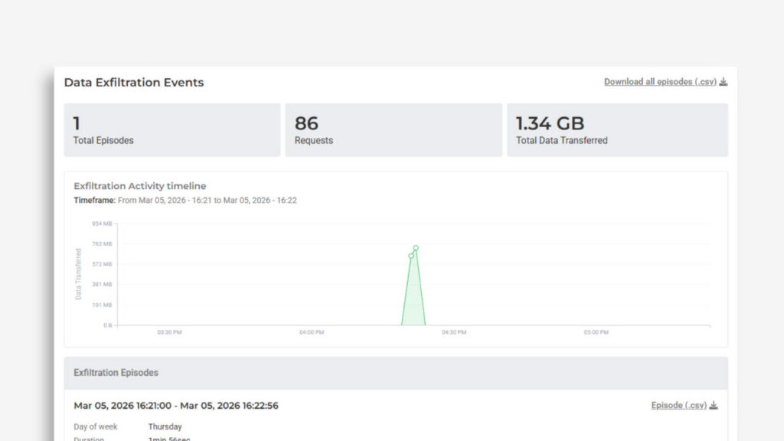
Task: Click the 05:00 PM label on time axis
Action: pyautogui.click(x=596, y=332)
